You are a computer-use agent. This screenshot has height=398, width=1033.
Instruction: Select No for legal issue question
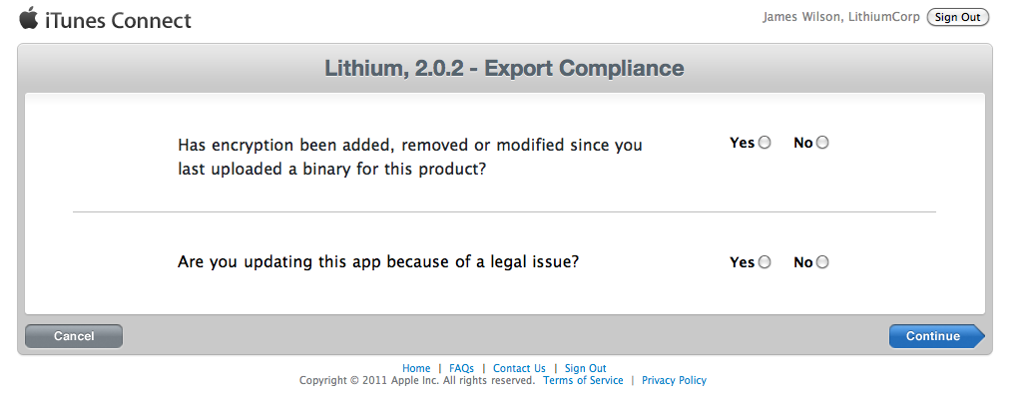822,262
